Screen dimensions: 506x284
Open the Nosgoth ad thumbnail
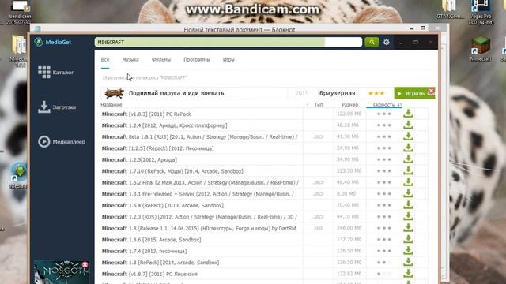(x=62, y=272)
